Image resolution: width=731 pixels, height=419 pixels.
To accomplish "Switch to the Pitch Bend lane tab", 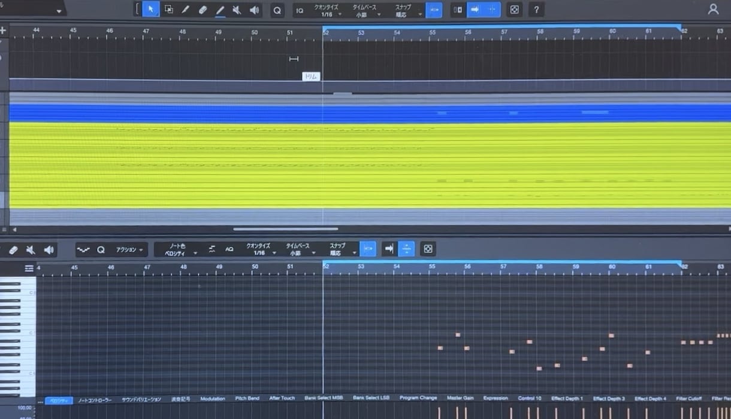I will [x=247, y=398].
